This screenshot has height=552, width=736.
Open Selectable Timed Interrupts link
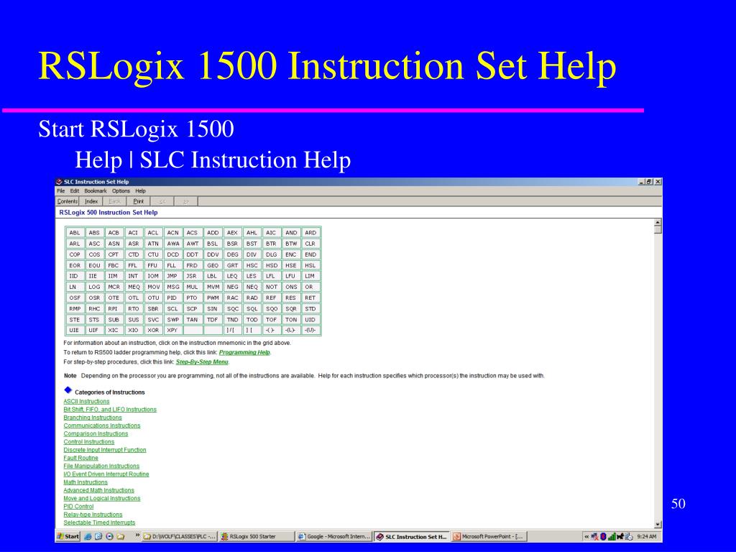tap(99, 523)
